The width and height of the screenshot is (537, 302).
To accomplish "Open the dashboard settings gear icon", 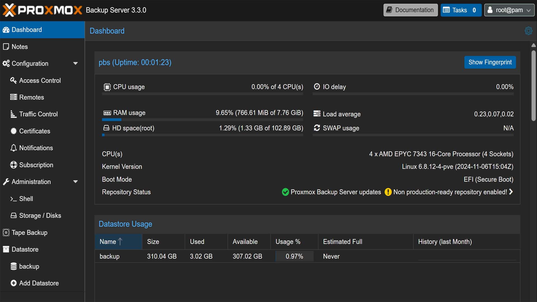I will [528, 31].
